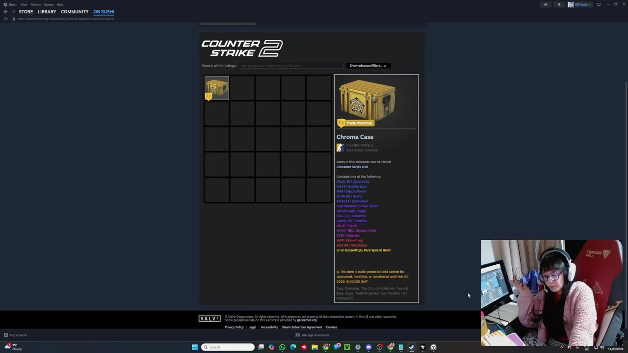
Task: Launch Microsoft Edge from taskbar
Action: point(293,347)
